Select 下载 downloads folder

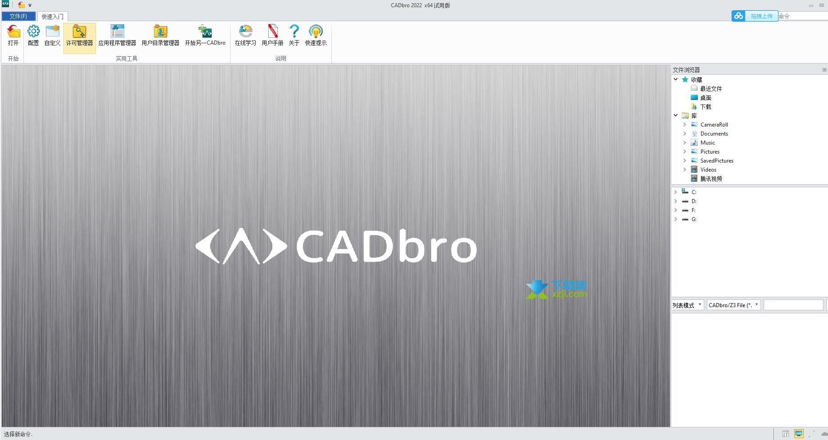coord(701,107)
